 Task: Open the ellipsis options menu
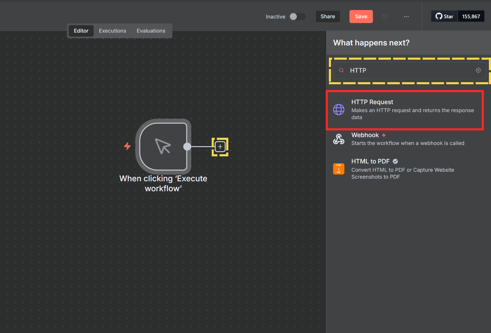pos(406,16)
